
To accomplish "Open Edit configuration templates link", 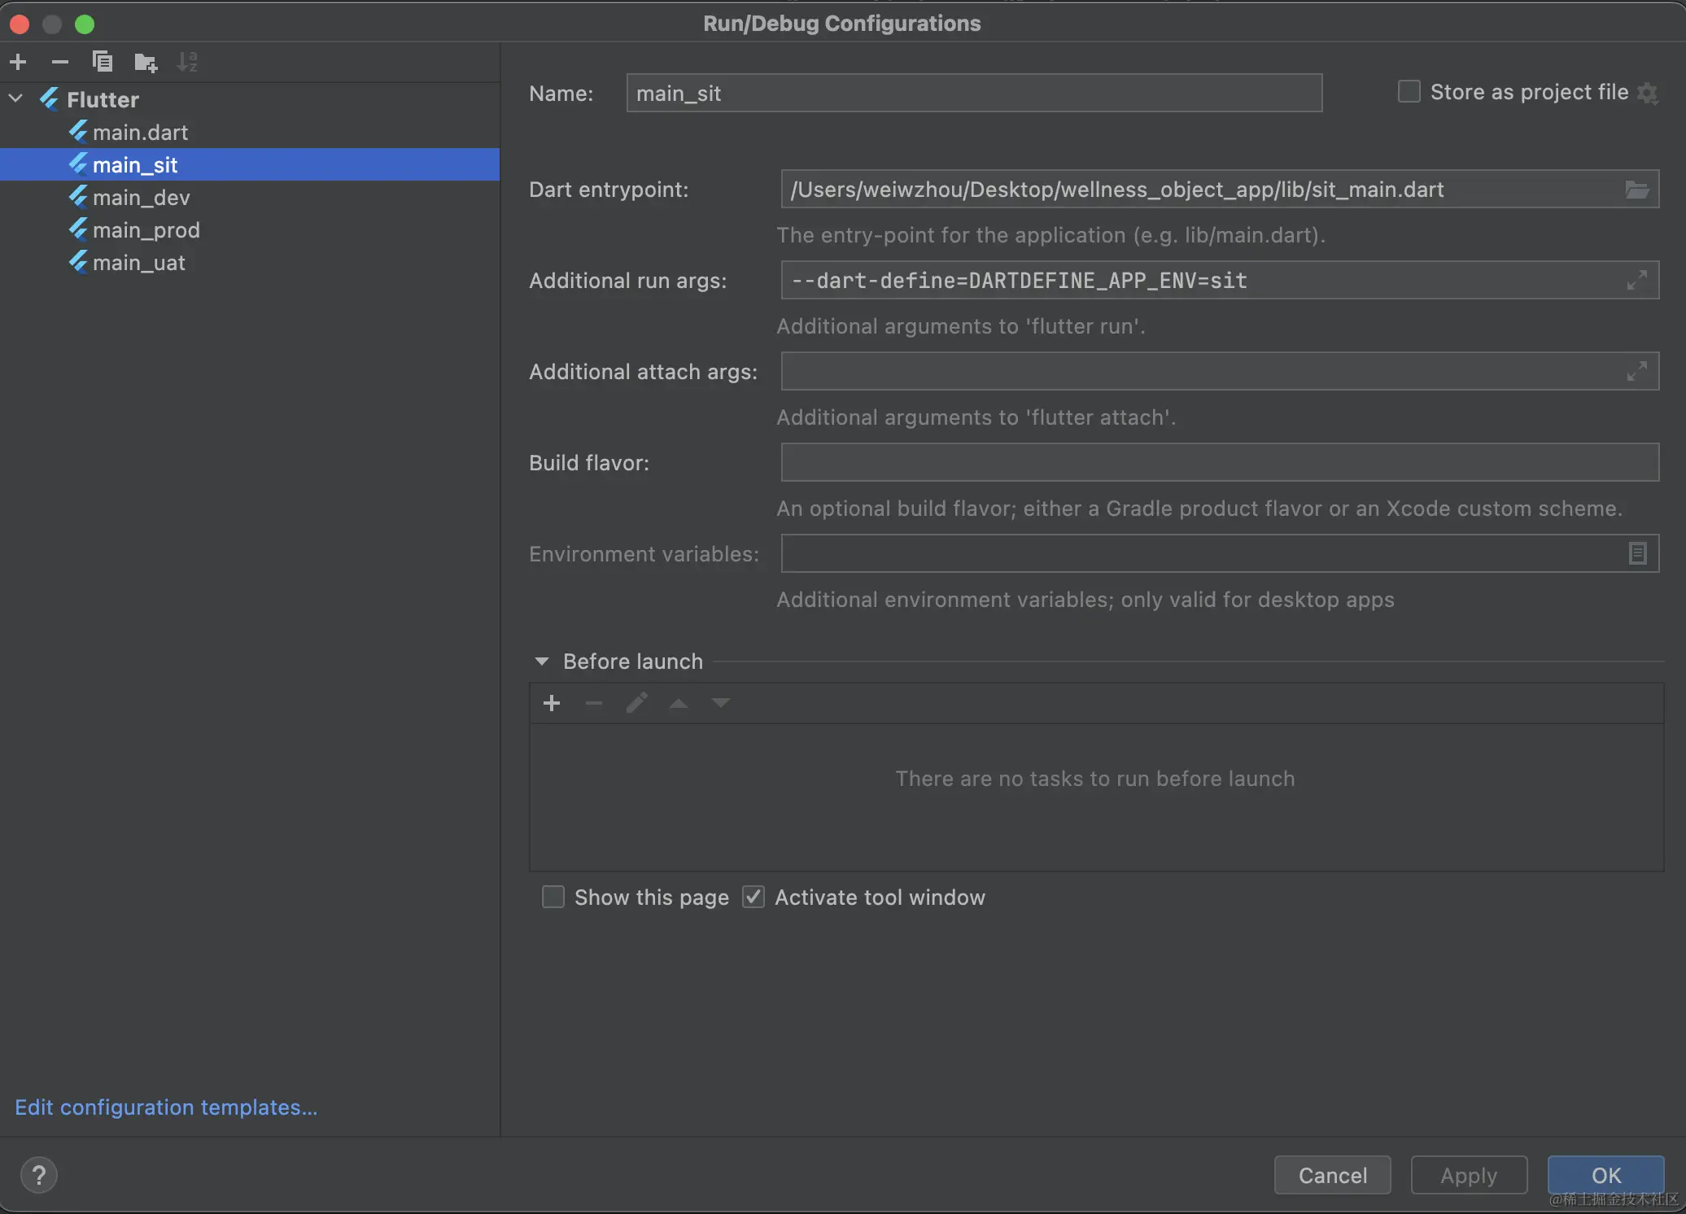I will click(166, 1107).
